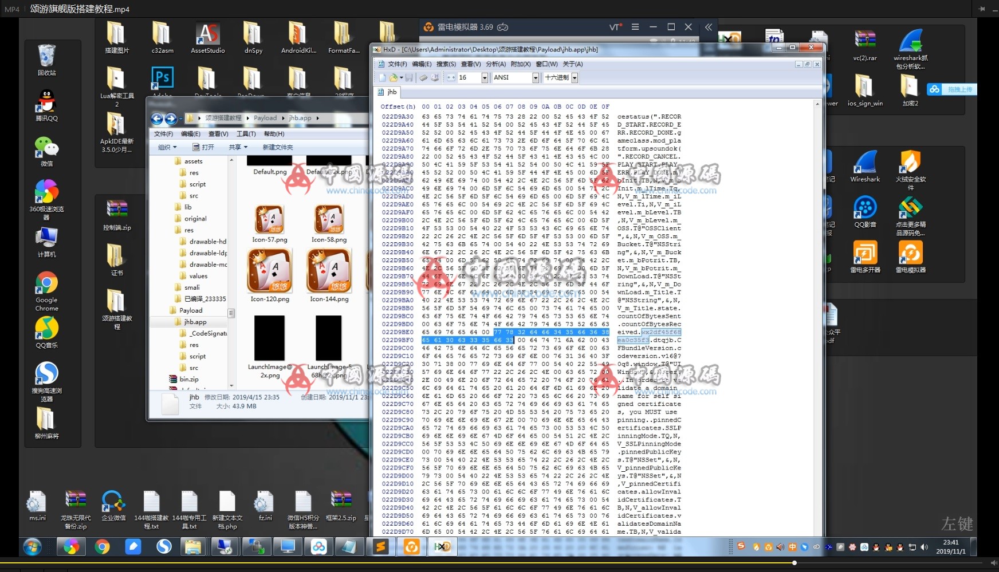Click Payload in Explorer address breadcrumb
Screen dimensions: 999x572
coord(265,118)
